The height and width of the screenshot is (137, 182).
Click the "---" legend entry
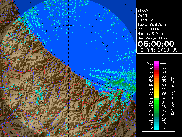click(x=163, y=63)
